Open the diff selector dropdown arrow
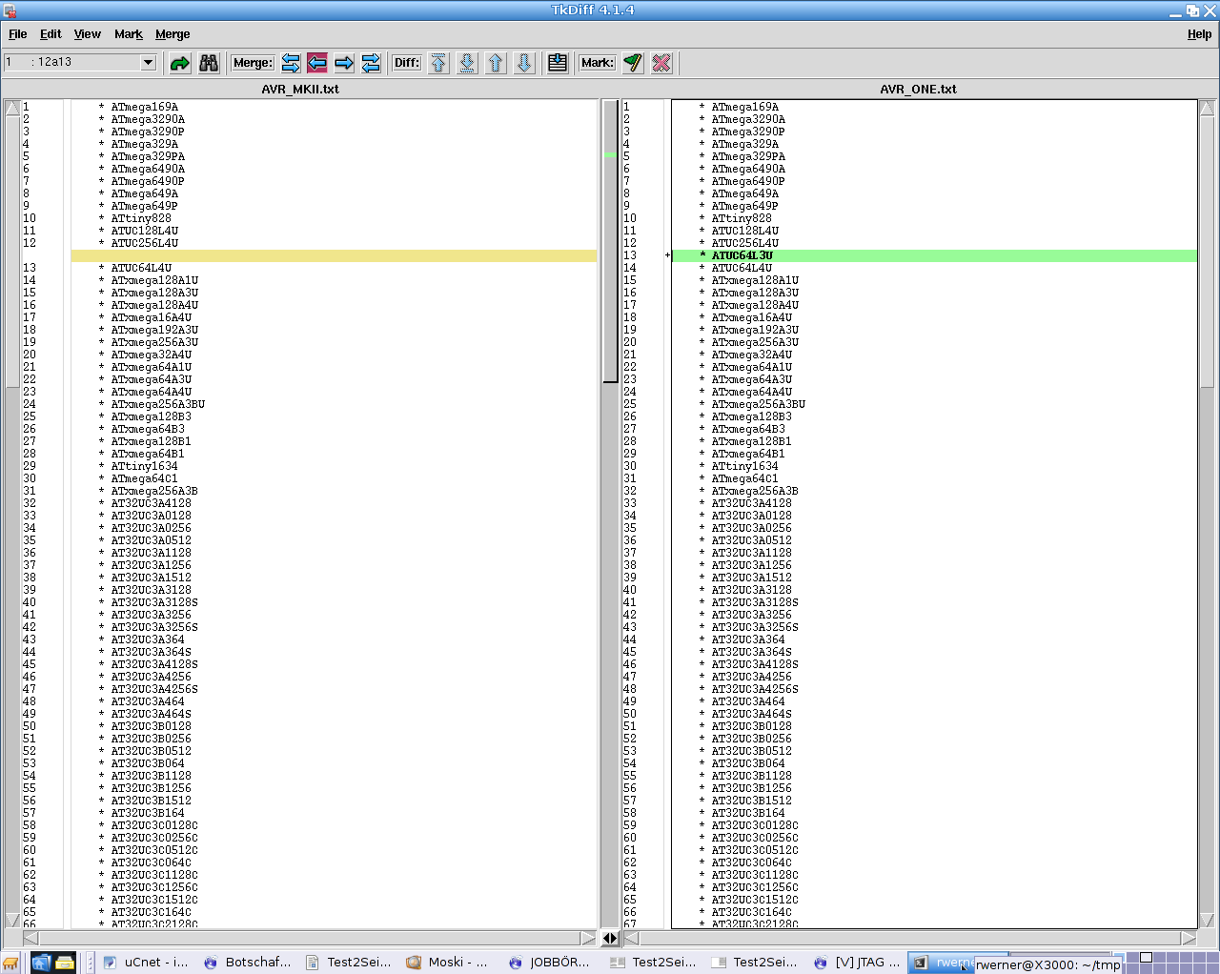This screenshot has width=1220, height=974. [x=148, y=62]
